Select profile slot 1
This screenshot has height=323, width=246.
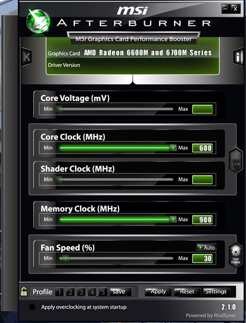click(60, 292)
